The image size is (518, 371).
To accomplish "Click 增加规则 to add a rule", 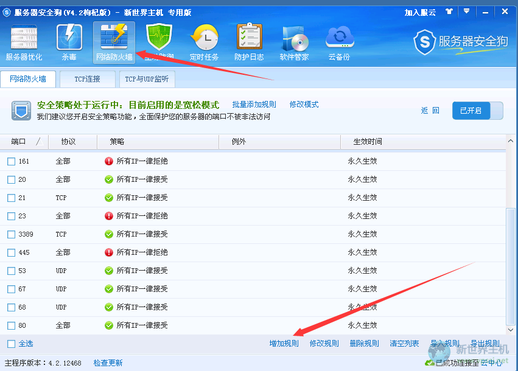I will (x=284, y=344).
